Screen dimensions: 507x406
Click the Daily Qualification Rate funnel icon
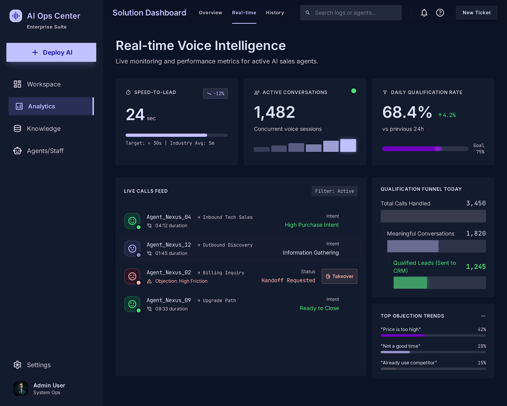coord(385,92)
